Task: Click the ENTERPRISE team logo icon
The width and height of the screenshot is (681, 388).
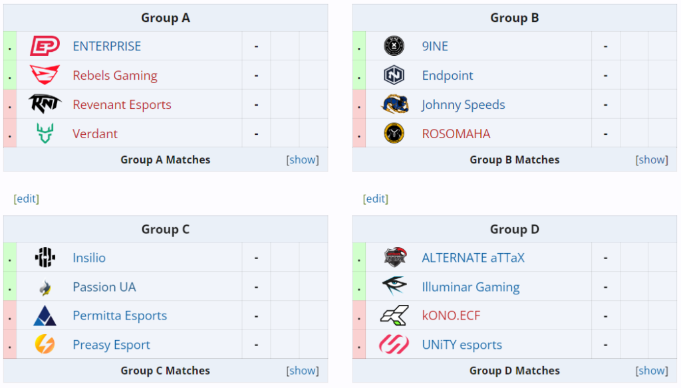Action: (x=45, y=47)
